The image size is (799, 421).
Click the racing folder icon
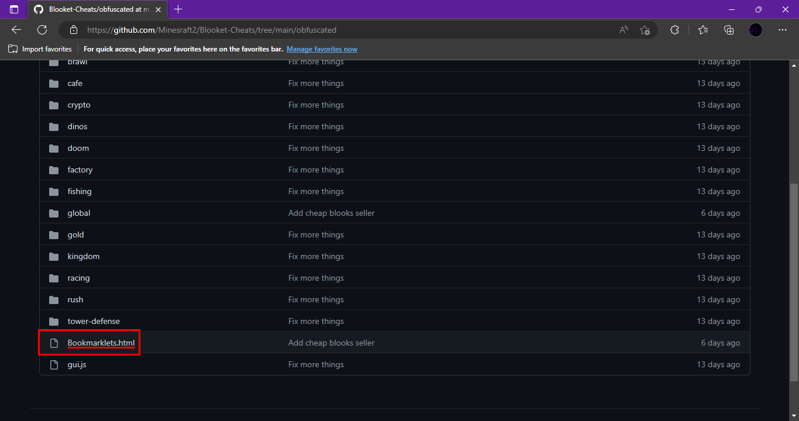tap(54, 278)
